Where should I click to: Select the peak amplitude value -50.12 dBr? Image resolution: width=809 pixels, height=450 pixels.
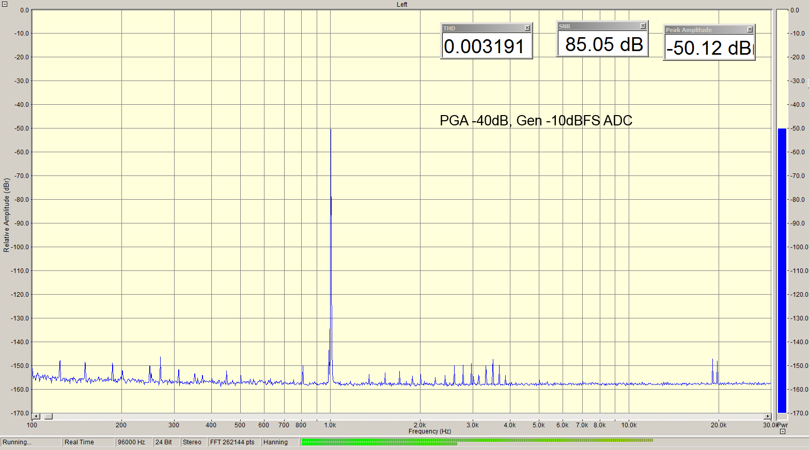coord(709,48)
